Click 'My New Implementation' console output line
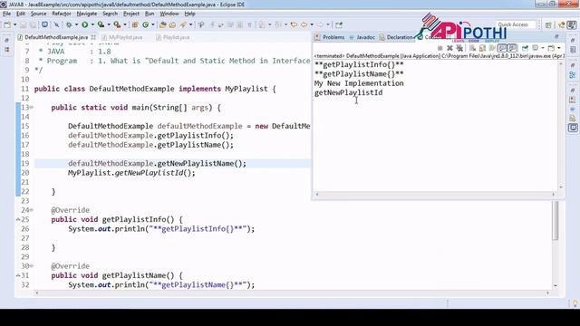580x326 pixels. pos(359,83)
